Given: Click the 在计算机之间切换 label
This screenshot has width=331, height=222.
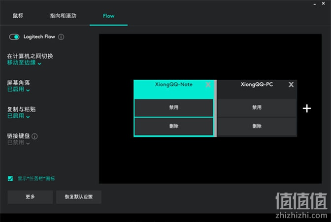Looking at the screenshot, I should click(30, 56).
